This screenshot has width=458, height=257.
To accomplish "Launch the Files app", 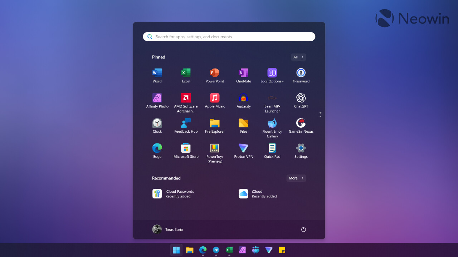I will (244, 126).
